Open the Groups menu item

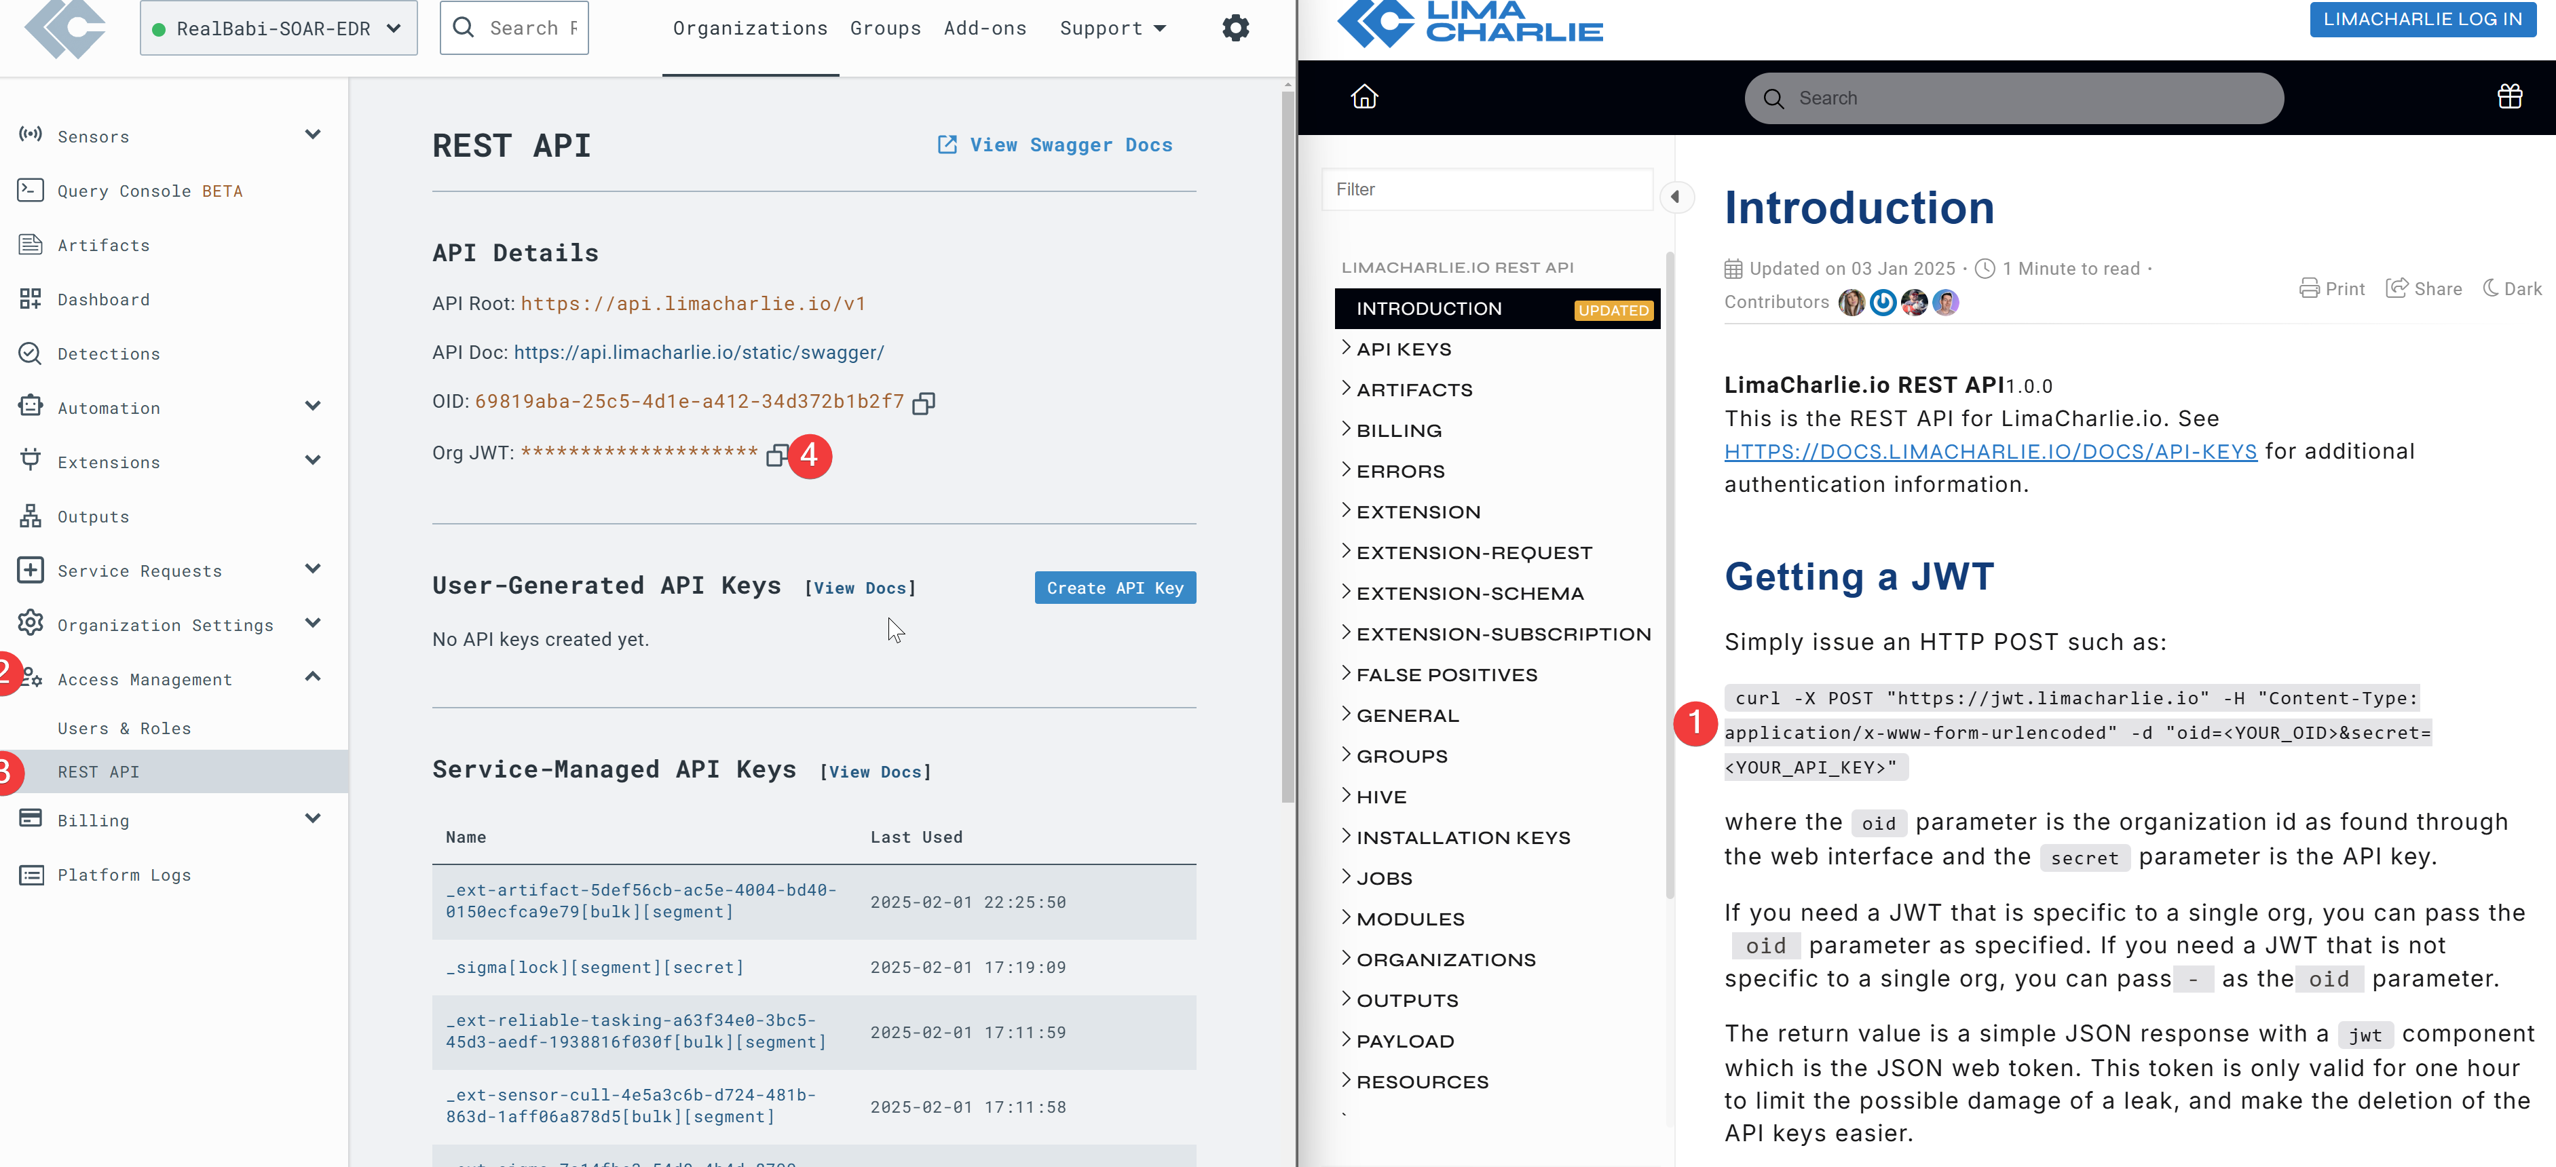[x=885, y=28]
